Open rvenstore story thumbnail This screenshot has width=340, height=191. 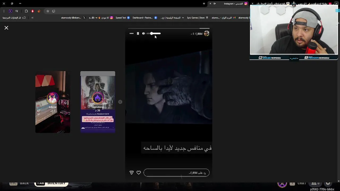pyautogui.click(x=98, y=102)
